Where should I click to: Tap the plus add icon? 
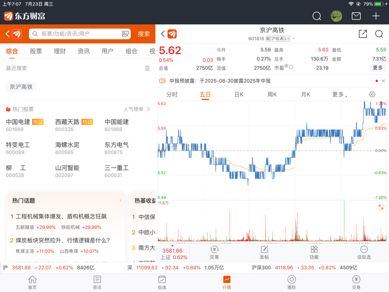376,16
